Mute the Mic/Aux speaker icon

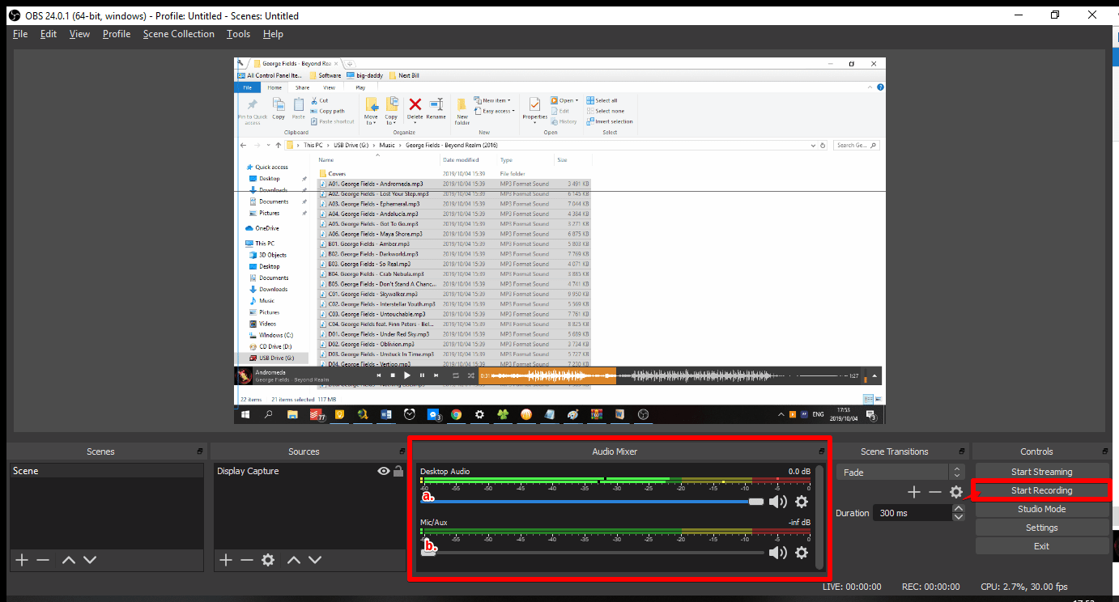tap(778, 553)
